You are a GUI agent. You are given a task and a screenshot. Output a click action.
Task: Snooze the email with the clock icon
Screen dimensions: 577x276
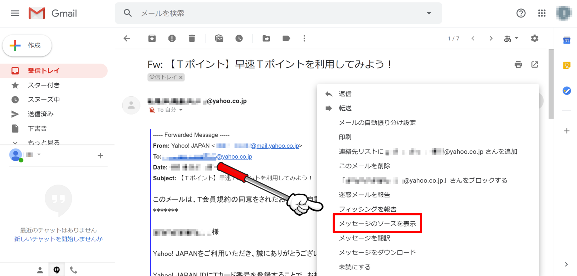tap(239, 38)
